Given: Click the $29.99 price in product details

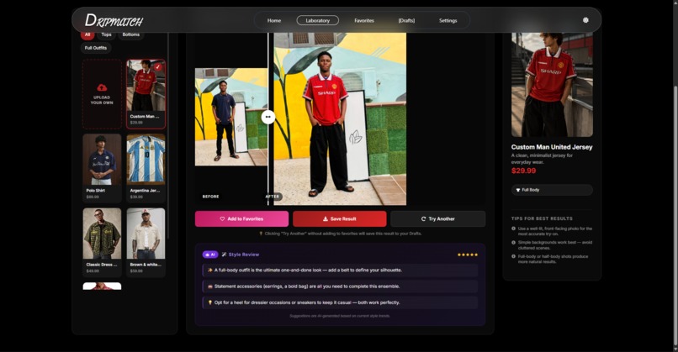Looking at the screenshot, I should pyautogui.click(x=523, y=171).
